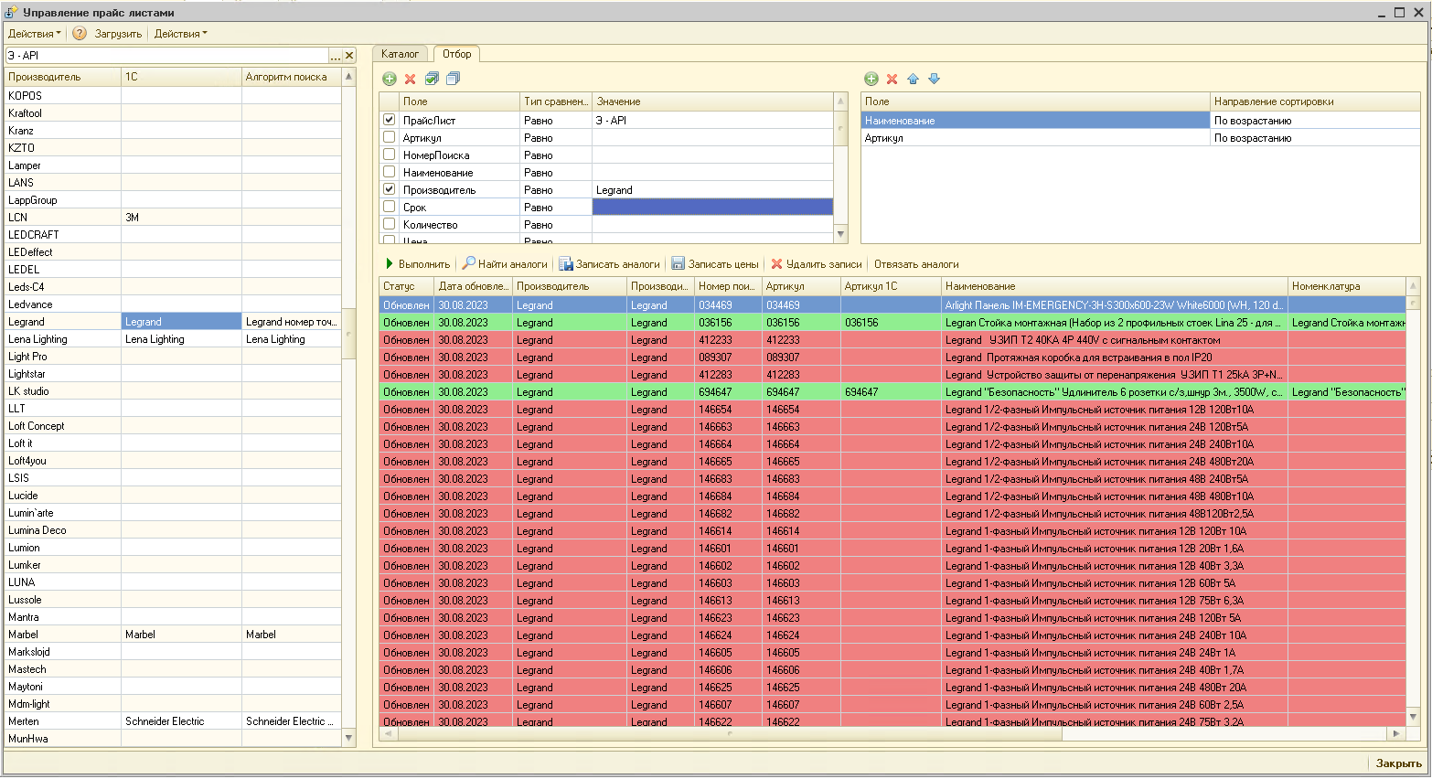
Task: Open price list selection ellipsis button
Action: point(335,56)
